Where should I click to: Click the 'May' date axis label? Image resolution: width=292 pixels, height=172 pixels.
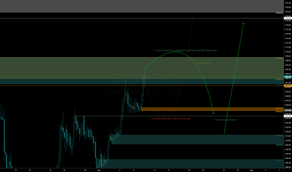point(252,170)
